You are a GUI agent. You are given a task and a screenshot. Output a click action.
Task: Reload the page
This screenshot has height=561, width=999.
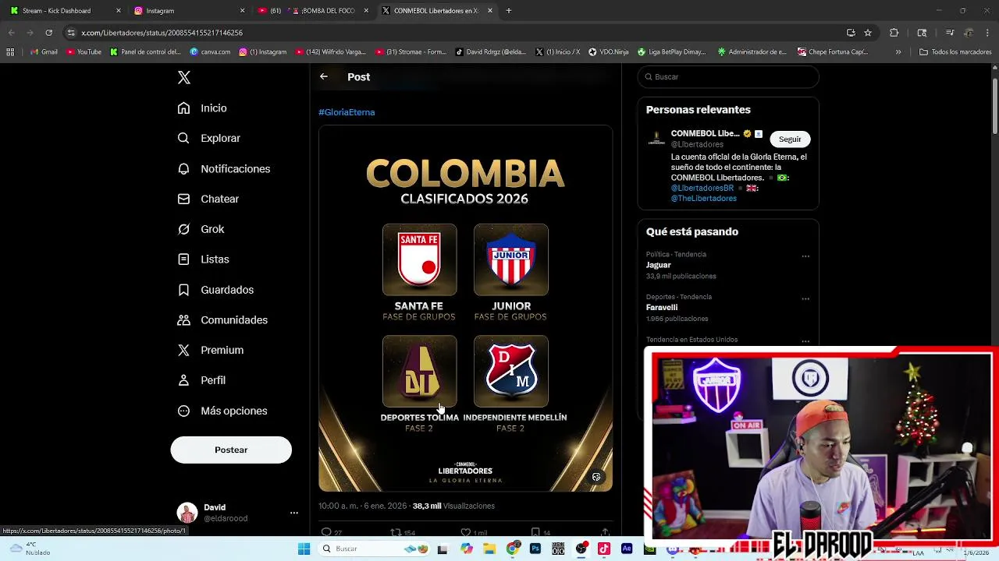[x=48, y=33]
